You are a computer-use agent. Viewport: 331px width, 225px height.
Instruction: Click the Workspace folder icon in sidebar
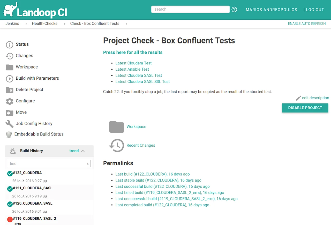point(10,67)
